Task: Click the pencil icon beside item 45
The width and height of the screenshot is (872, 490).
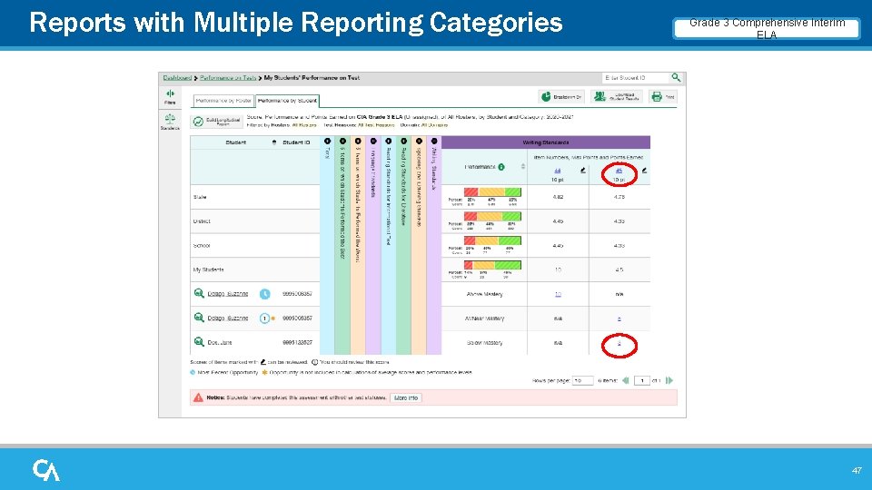Action: coord(644,171)
